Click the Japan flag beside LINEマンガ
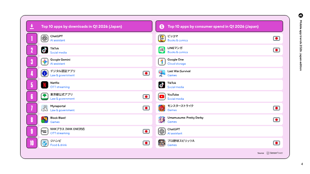Screen dimensions: 310x174 click(276, 50)
